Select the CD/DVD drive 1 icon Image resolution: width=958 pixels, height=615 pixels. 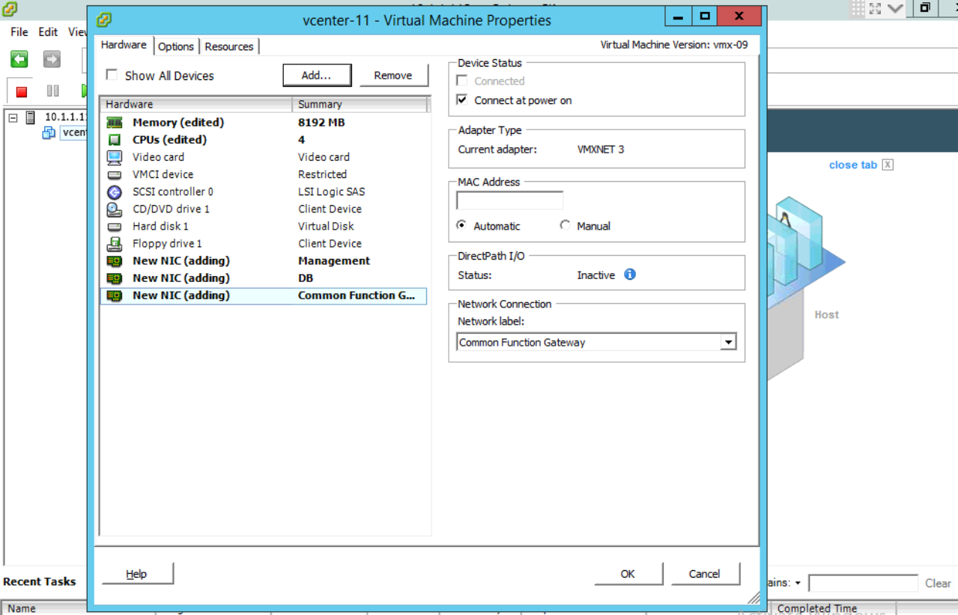click(x=115, y=209)
